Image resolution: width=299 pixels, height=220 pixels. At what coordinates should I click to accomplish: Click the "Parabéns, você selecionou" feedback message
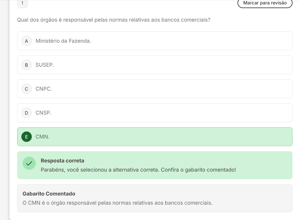138,170
